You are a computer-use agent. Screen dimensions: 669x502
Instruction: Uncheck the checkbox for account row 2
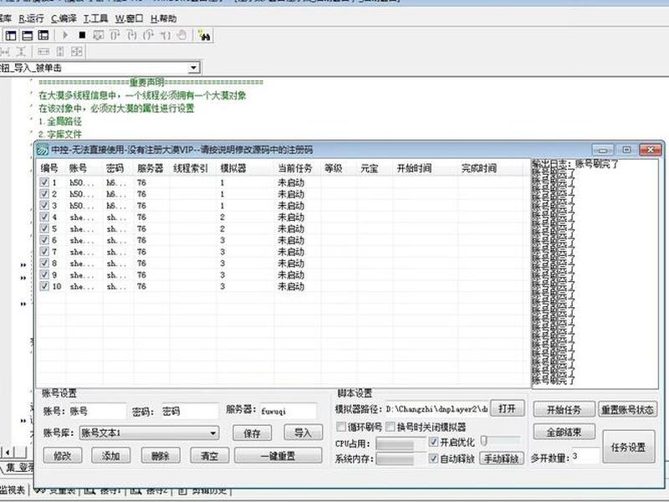pos(44,194)
